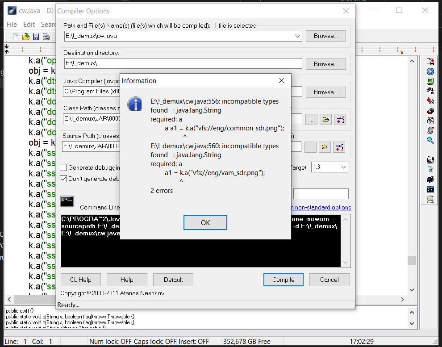442x347 pixels.
Task: Click the red arrow into document icon
Action: coord(430,100)
